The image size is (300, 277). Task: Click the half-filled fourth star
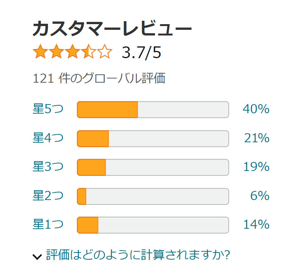click(89, 52)
